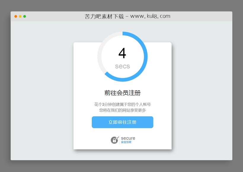
Task: Click the secs label under the countdown
Action: 122,66
